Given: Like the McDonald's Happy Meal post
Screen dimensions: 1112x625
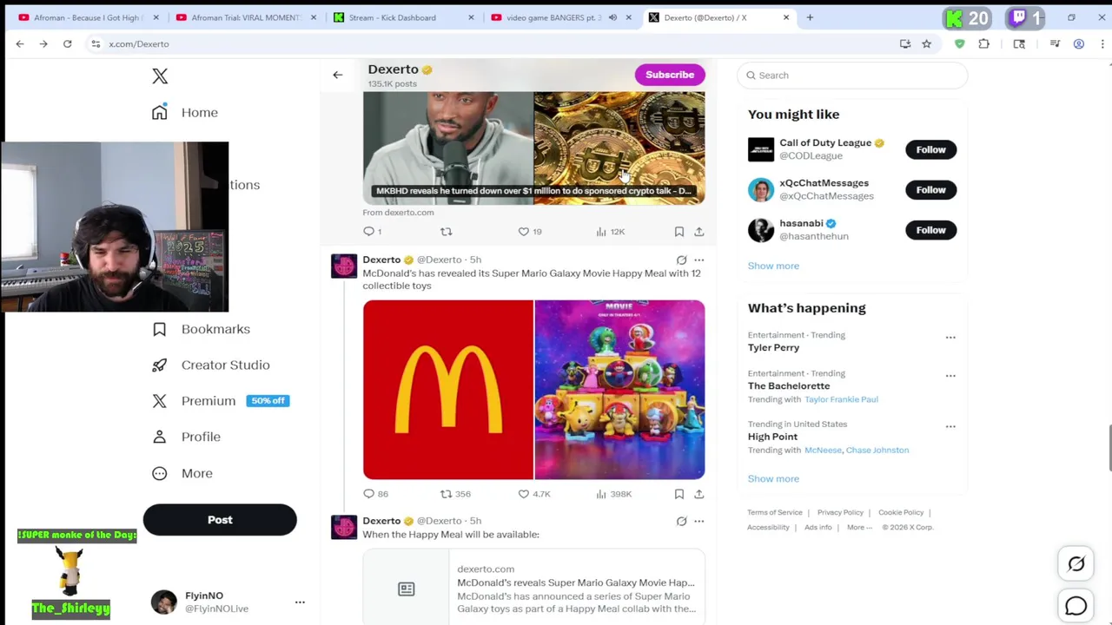Looking at the screenshot, I should pos(524,494).
